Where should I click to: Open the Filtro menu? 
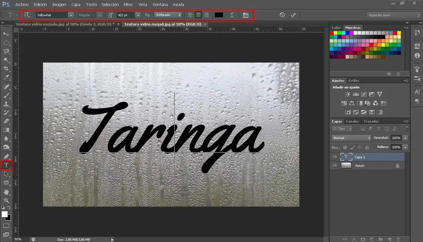click(x=128, y=5)
